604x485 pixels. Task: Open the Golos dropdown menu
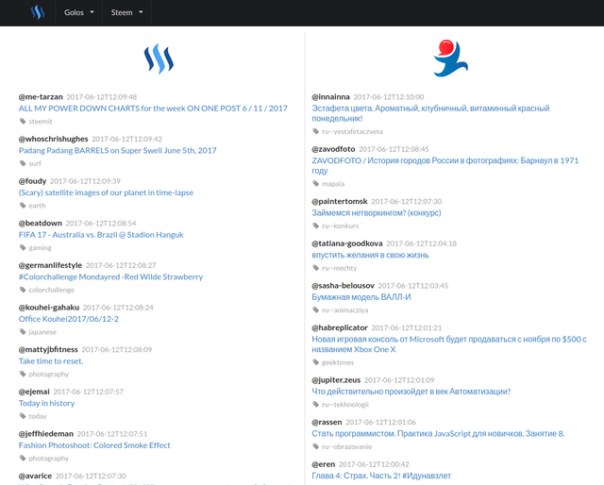79,12
